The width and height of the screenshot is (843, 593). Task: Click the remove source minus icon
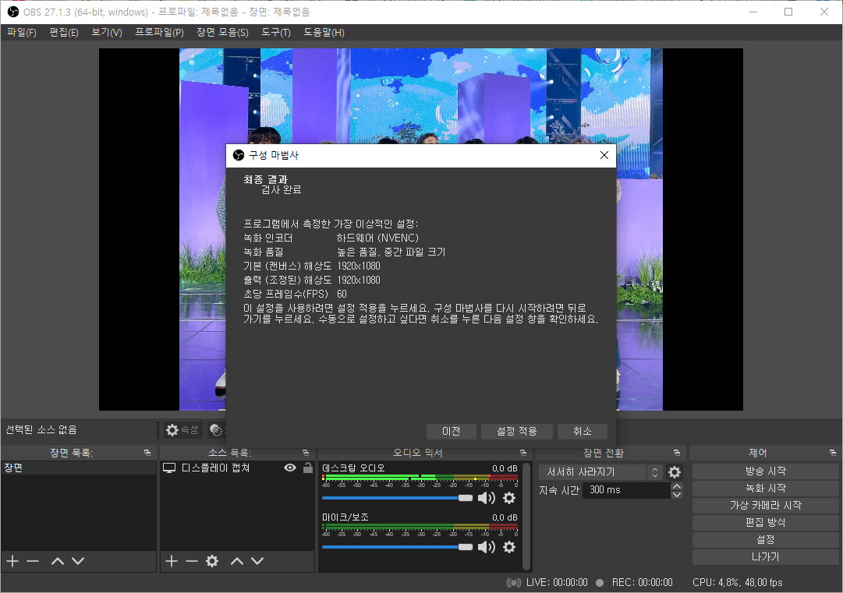click(191, 561)
